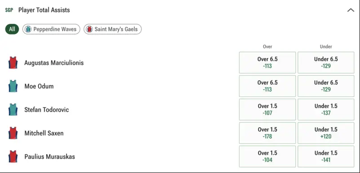The image size is (360, 173).
Task: Bet Mitchell Saxen Over 1.5 at -178
Action: (x=267, y=133)
